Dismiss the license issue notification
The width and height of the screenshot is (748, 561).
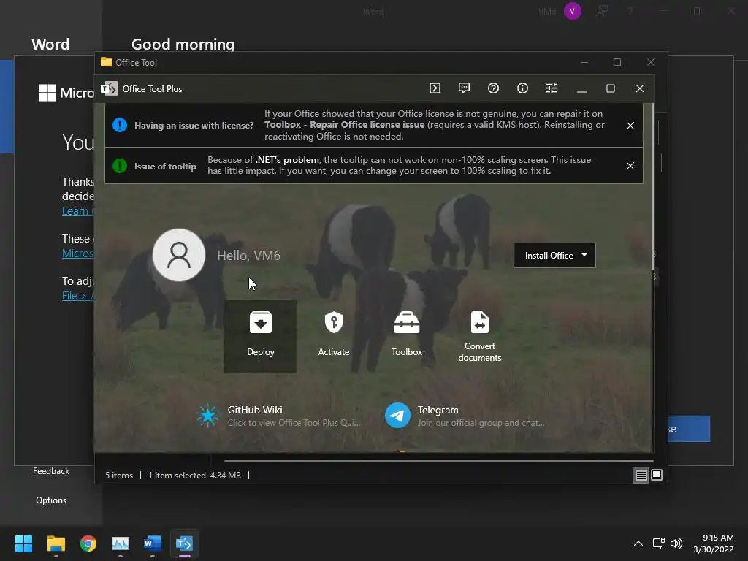tap(630, 126)
